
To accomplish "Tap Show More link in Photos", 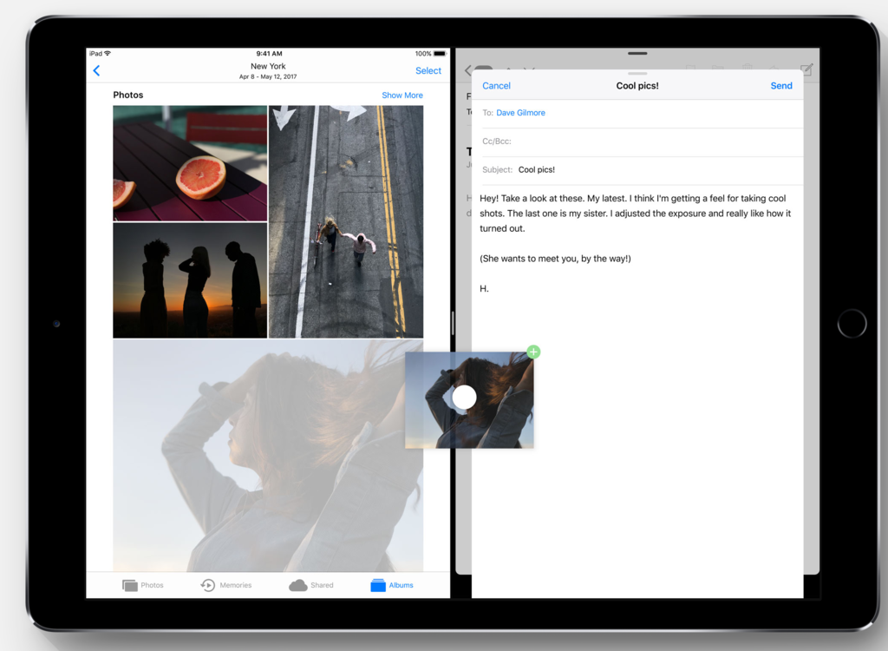I will point(402,95).
